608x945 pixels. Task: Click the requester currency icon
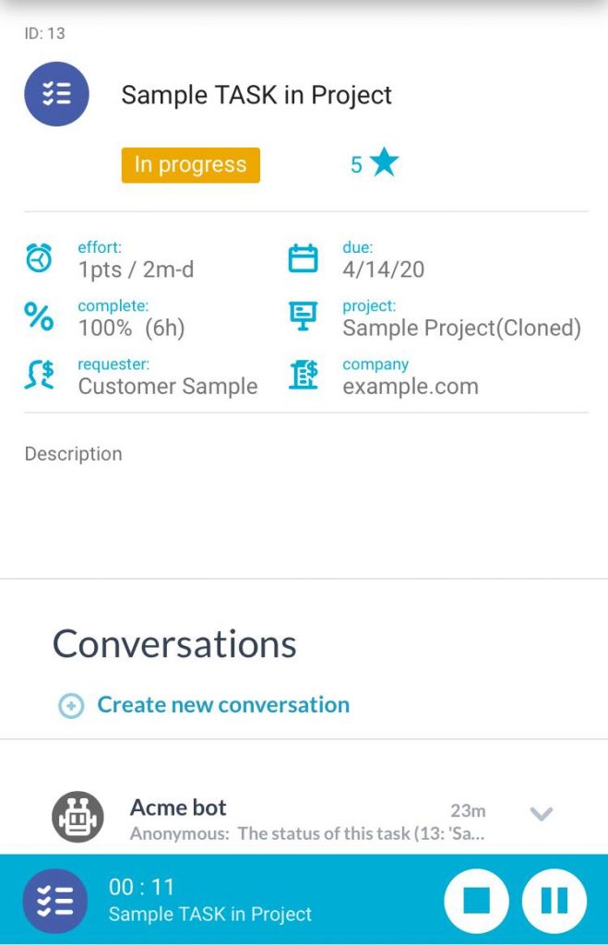coord(39,376)
